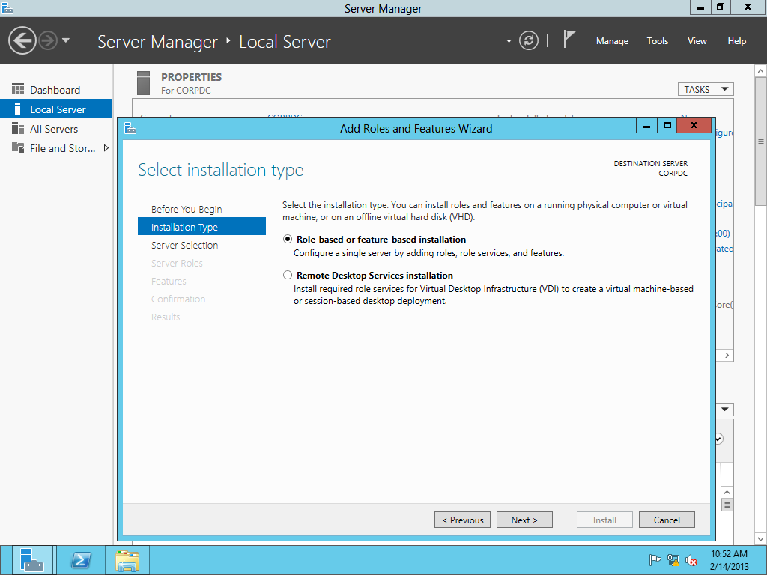Click the All Servers sidebar icon
This screenshot has height=575, width=767.
click(x=18, y=129)
